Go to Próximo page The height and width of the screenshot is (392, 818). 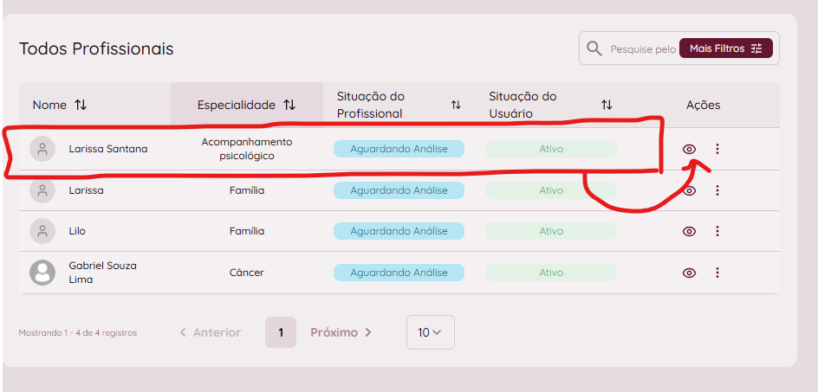[x=341, y=332]
